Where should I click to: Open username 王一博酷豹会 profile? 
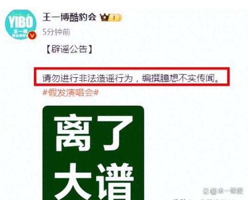pyautogui.click(x=70, y=17)
